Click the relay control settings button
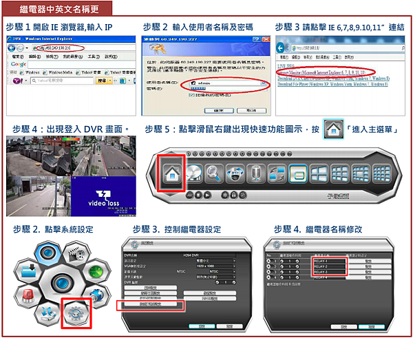The height and width of the screenshot is (338, 413). [x=150, y=304]
